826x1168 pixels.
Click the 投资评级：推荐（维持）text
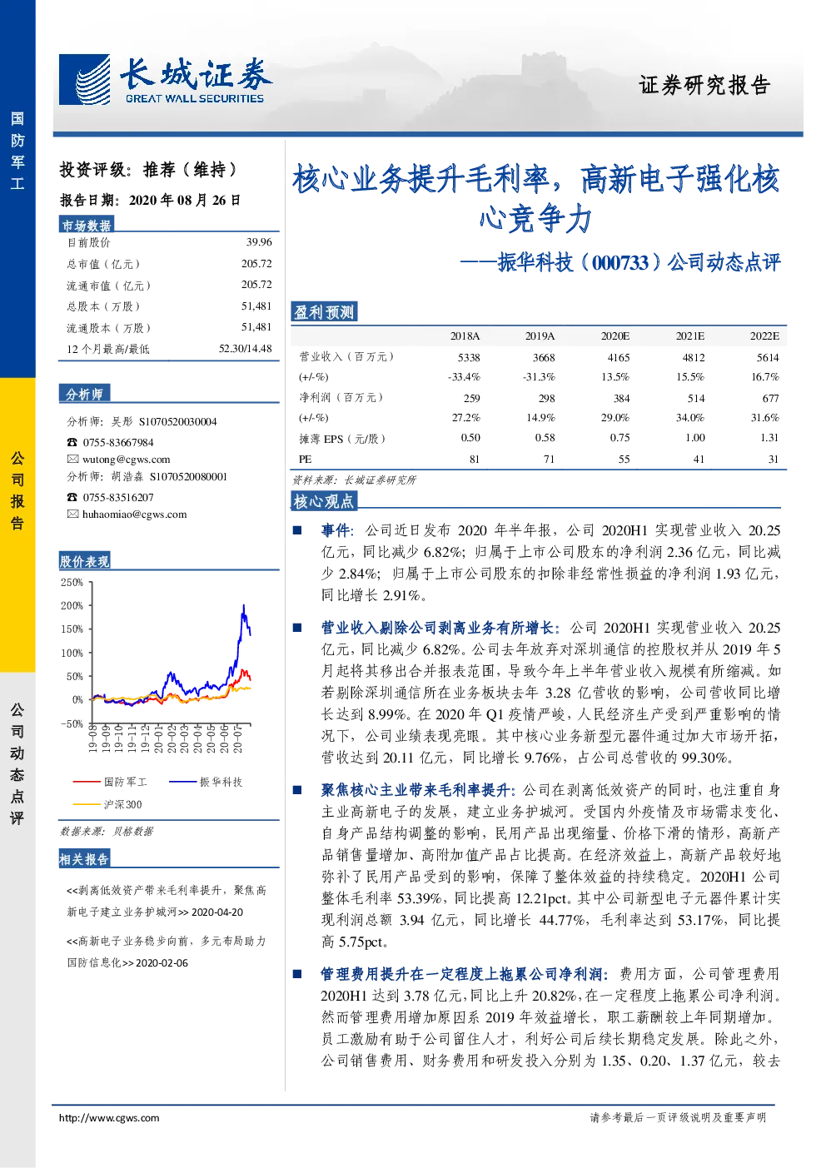[x=149, y=170]
